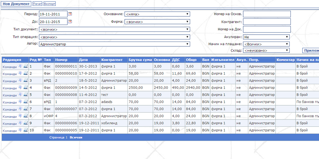Click the preview icon for row 10
The width and height of the screenshot is (319, 159).
coord(25,130)
